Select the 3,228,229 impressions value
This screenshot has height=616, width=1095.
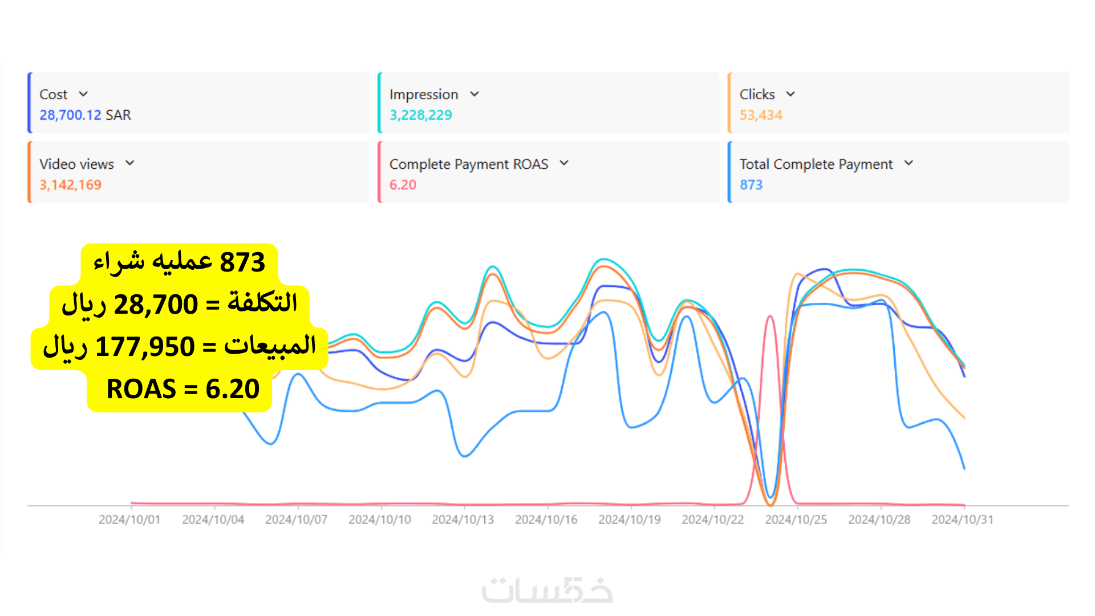pos(420,115)
